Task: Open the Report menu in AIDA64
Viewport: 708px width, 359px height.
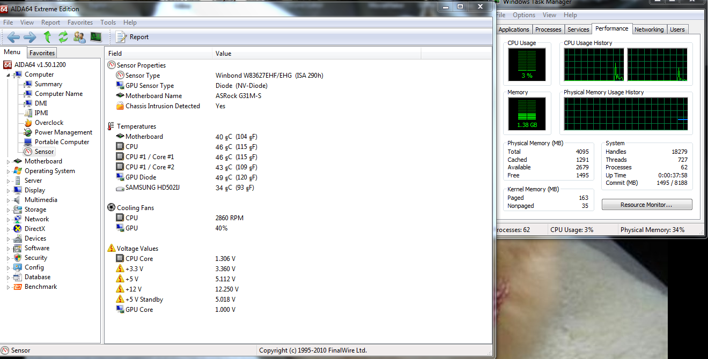Action: click(50, 23)
